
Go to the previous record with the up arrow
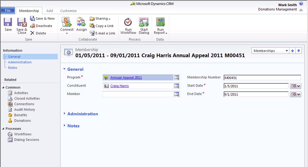pos(292,51)
